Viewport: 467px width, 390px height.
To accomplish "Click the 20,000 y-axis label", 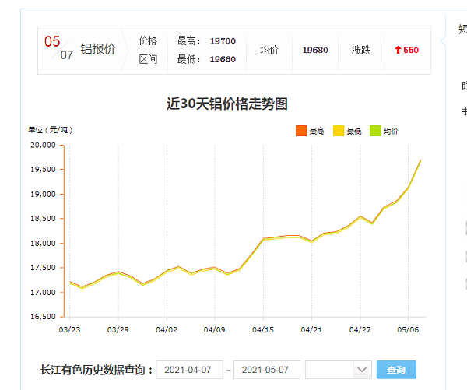I will click(43, 145).
